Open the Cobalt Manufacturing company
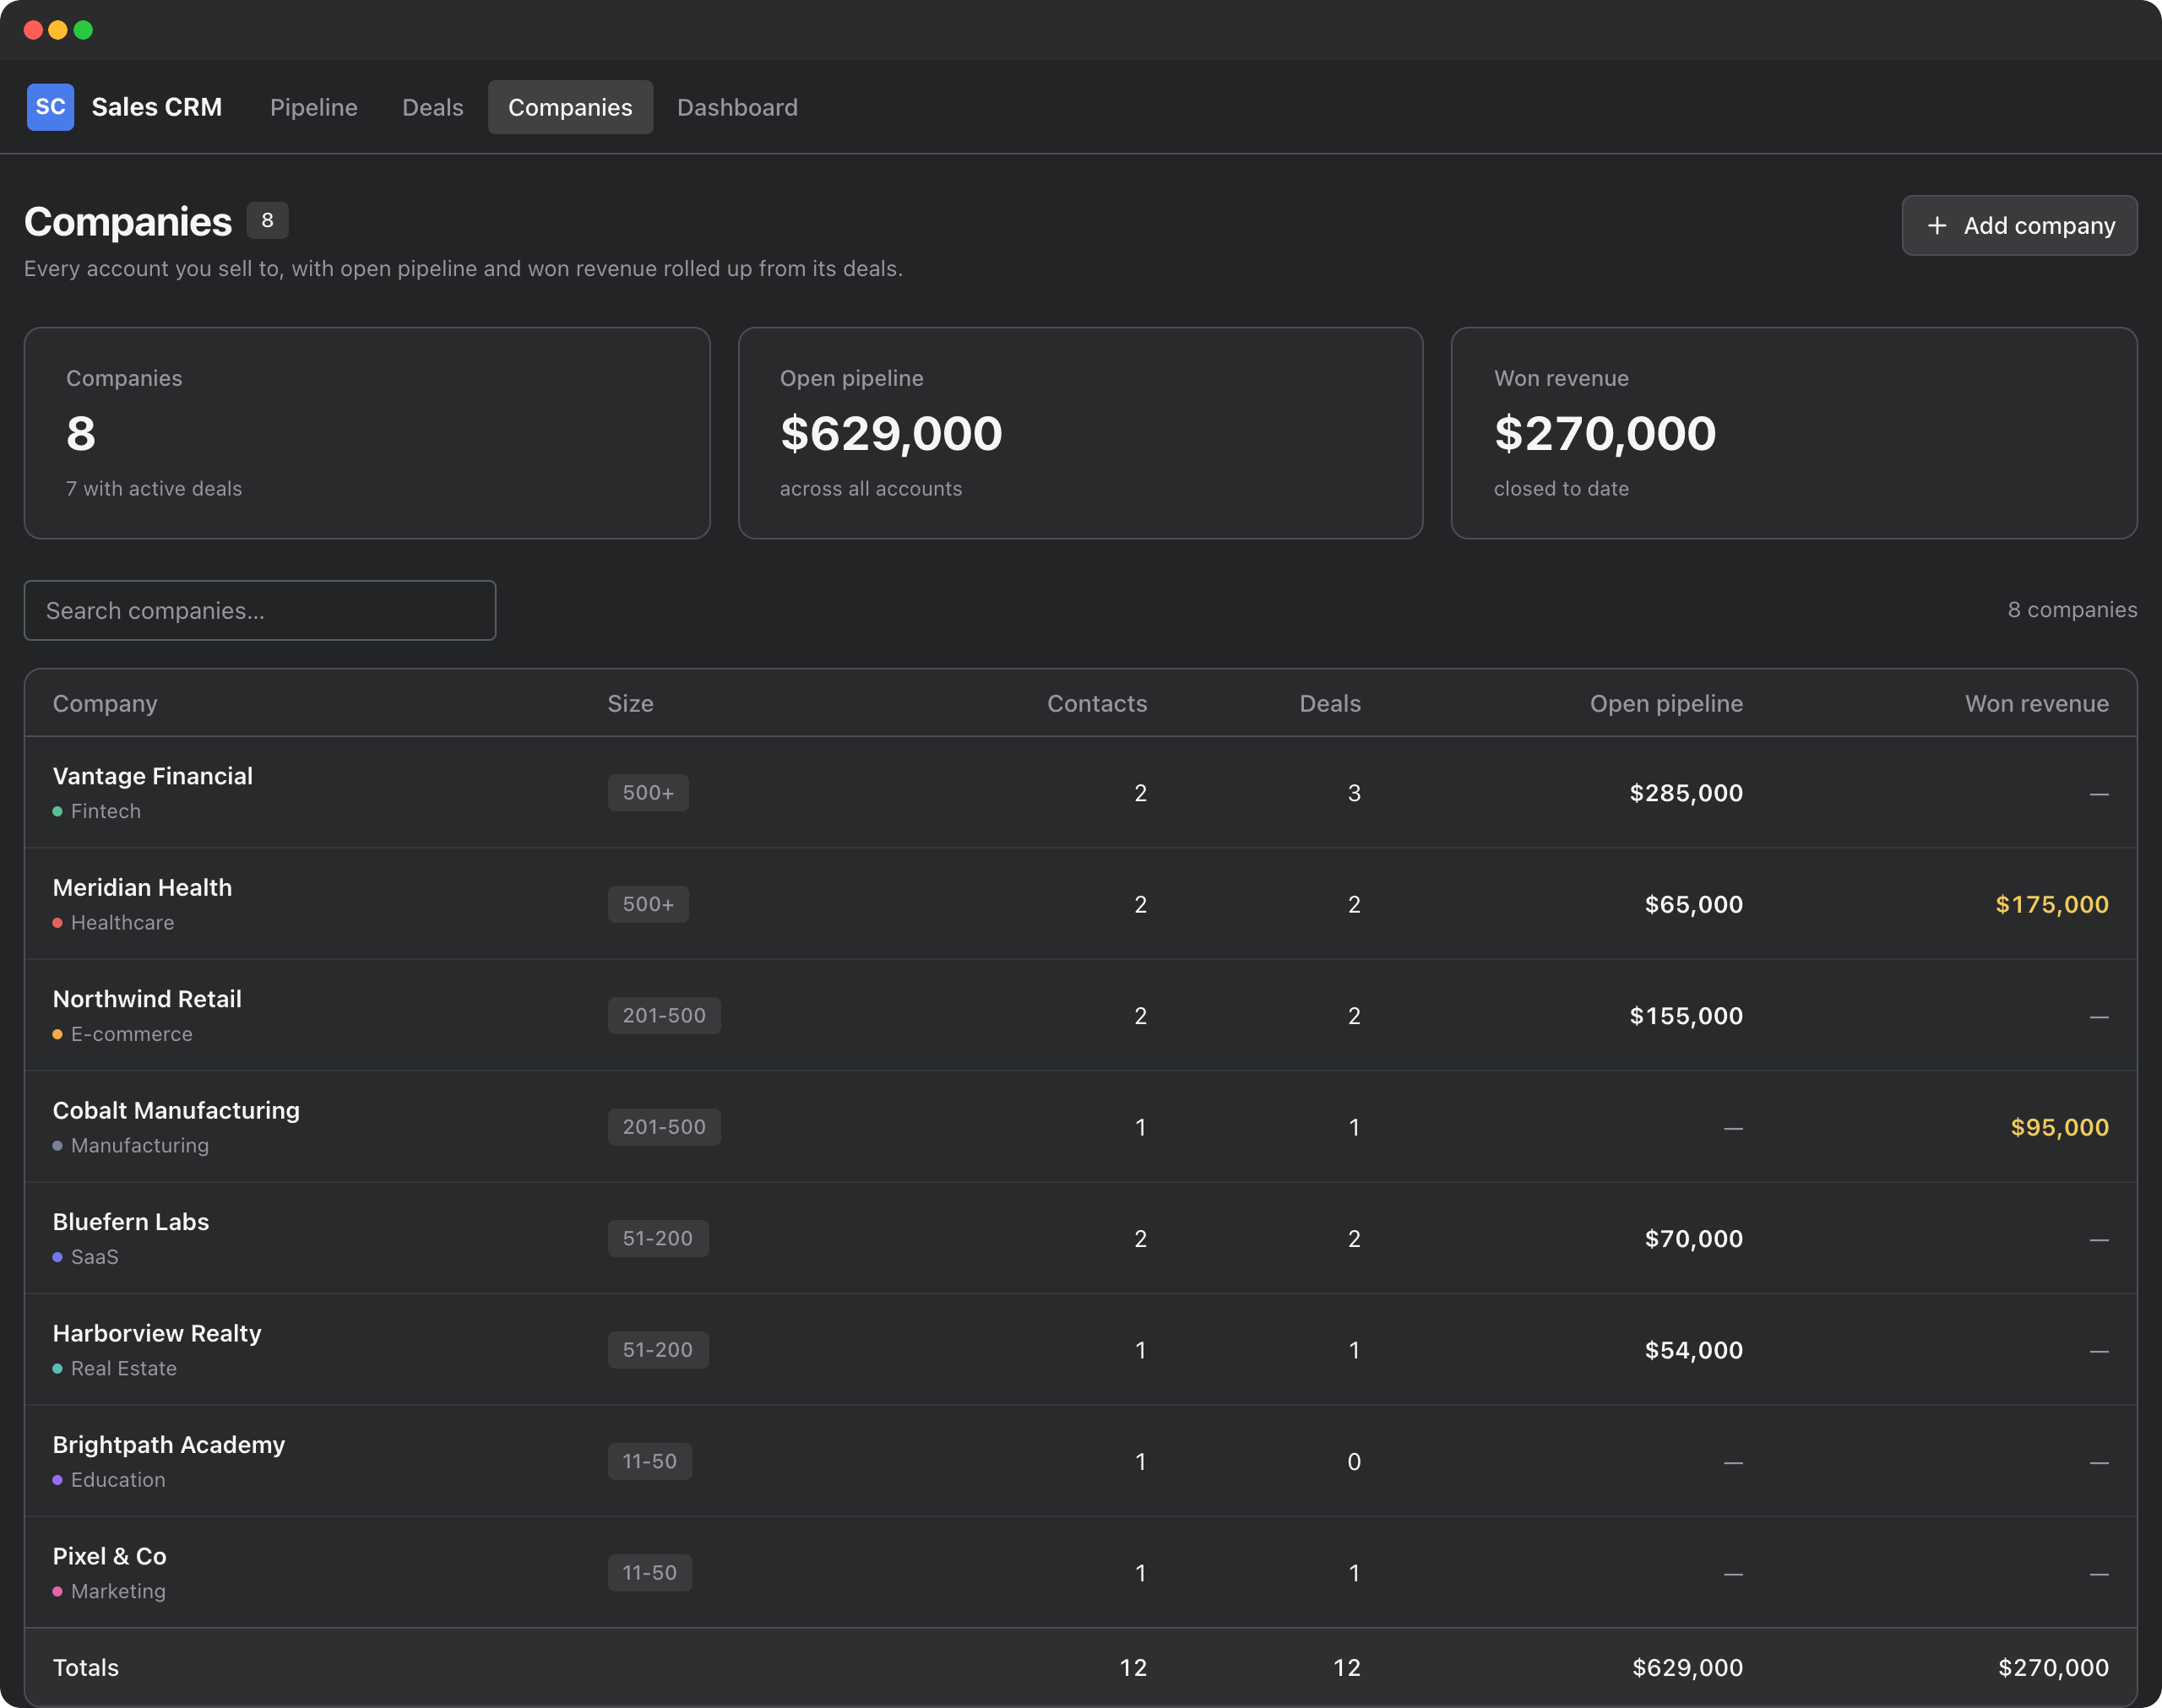 (176, 1110)
